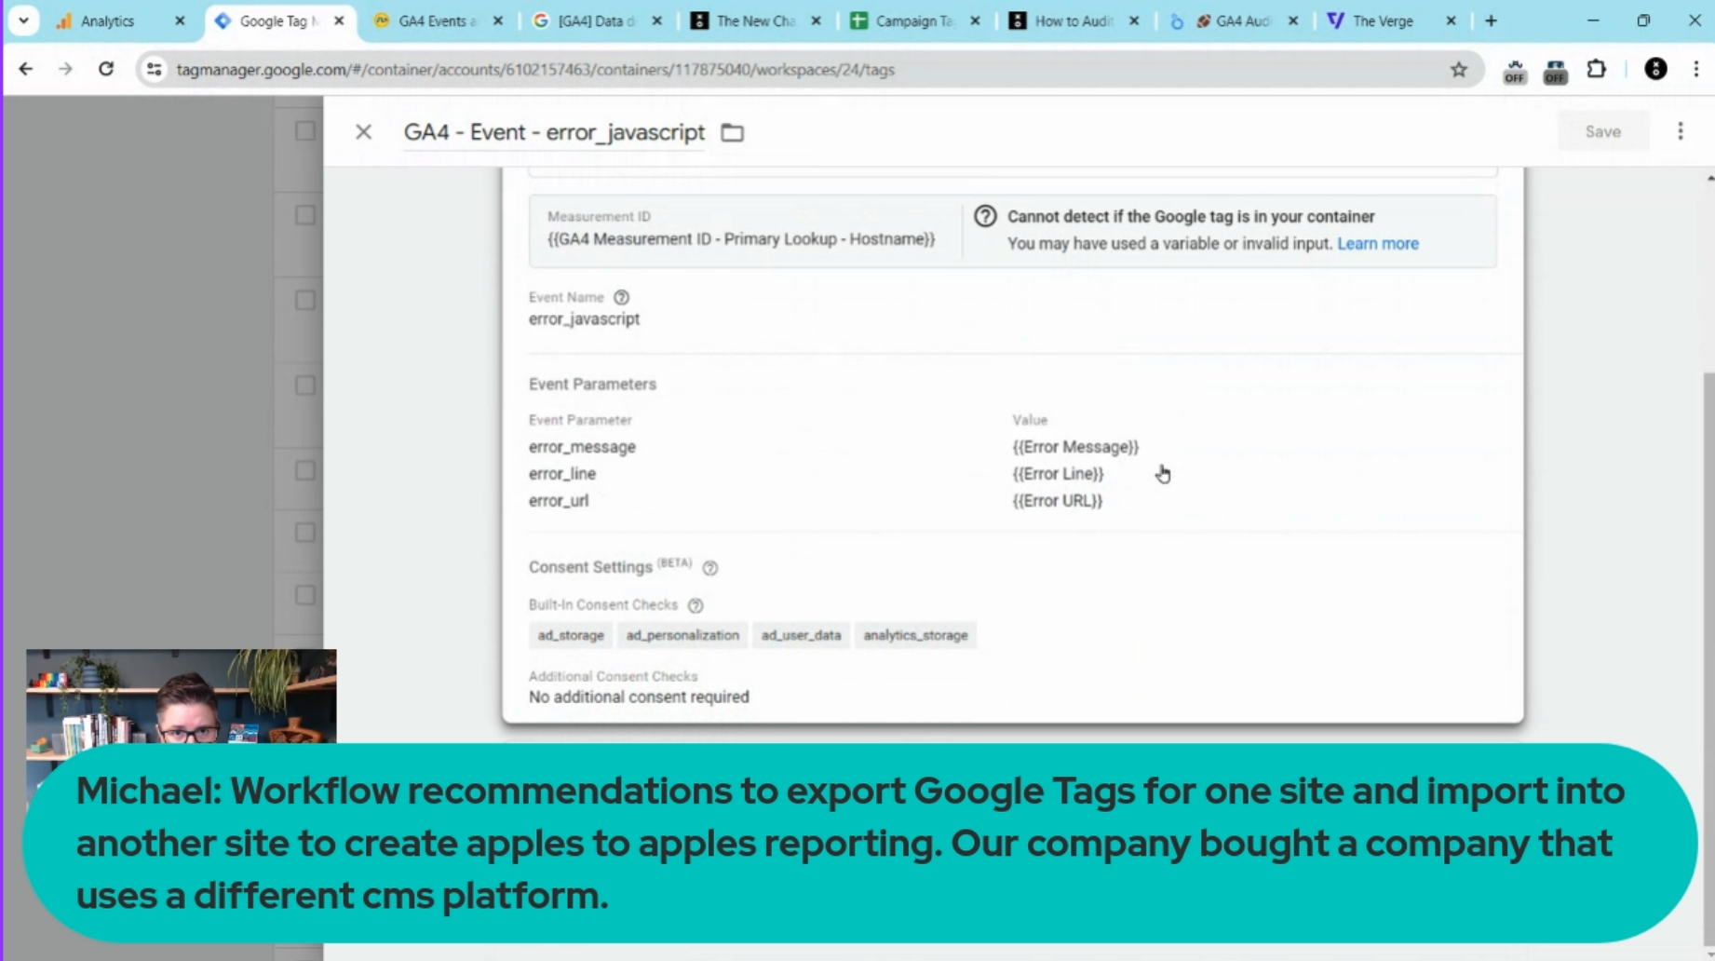
Task: Open the Chrome profile avatar
Action: 1656,69
